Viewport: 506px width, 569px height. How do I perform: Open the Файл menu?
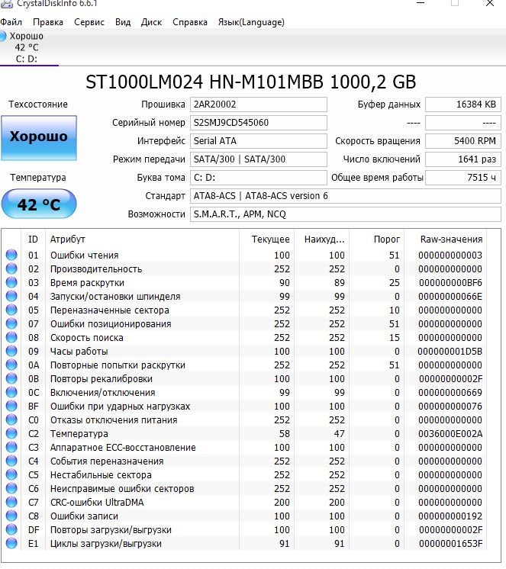[x=11, y=22]
